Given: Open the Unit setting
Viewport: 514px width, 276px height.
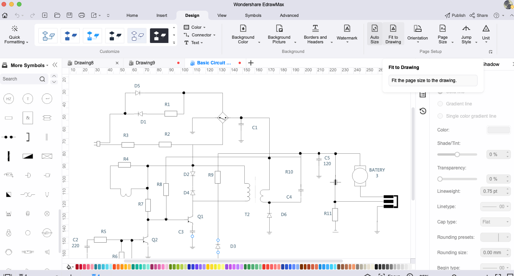Looking at the screenshot, I should (x=486, y=33).
